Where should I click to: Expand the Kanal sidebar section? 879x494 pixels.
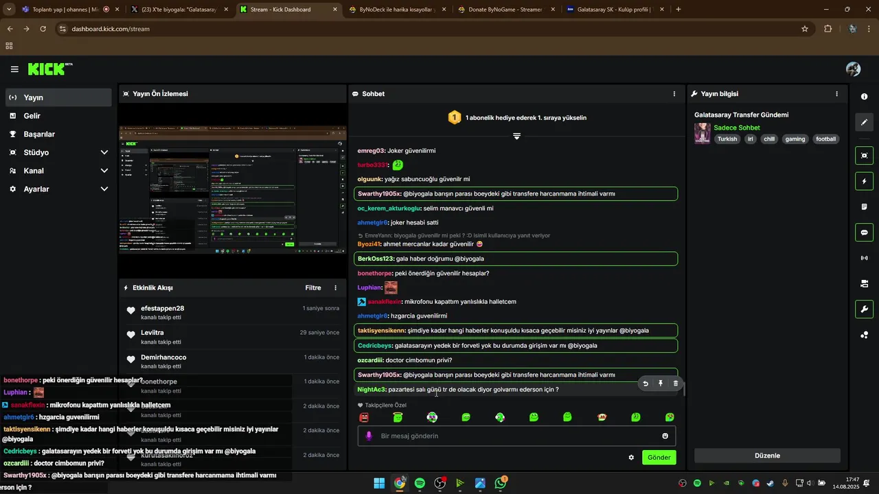[x=104, y=171]
